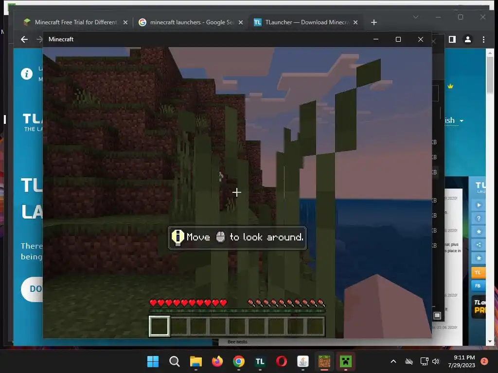Open Google Chrome from the taskbar
498x373 pixels.
[x=238, y=361]
